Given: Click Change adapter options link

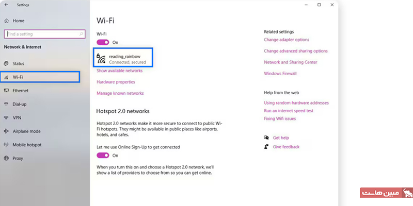Looking at the screenshot, I should point(287,40).
